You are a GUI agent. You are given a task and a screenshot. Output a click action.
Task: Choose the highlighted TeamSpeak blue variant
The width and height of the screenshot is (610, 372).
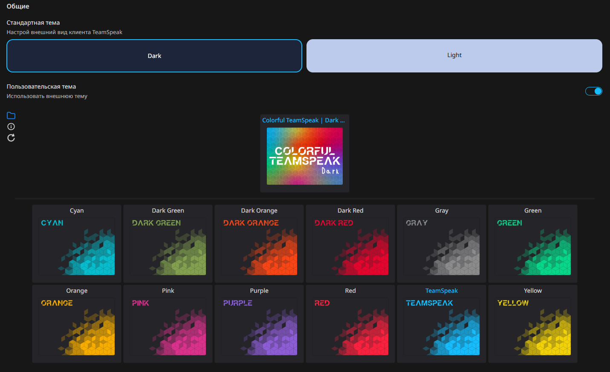[442, 324]
